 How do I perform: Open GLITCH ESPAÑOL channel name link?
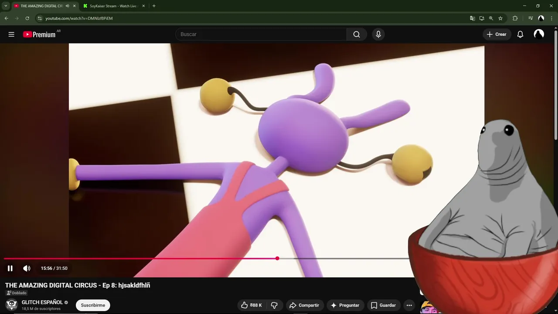coord(42,302)
